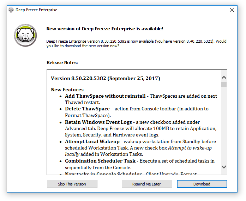Click the Version 8.50.220.5382 heading

(x=105, y=78)
